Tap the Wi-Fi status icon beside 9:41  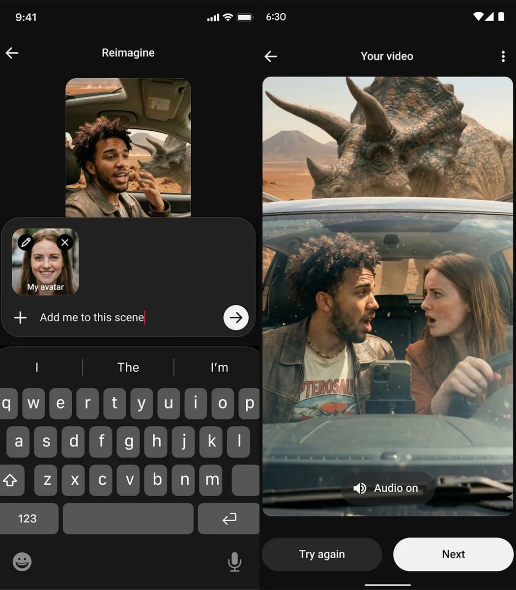[228, 17]
